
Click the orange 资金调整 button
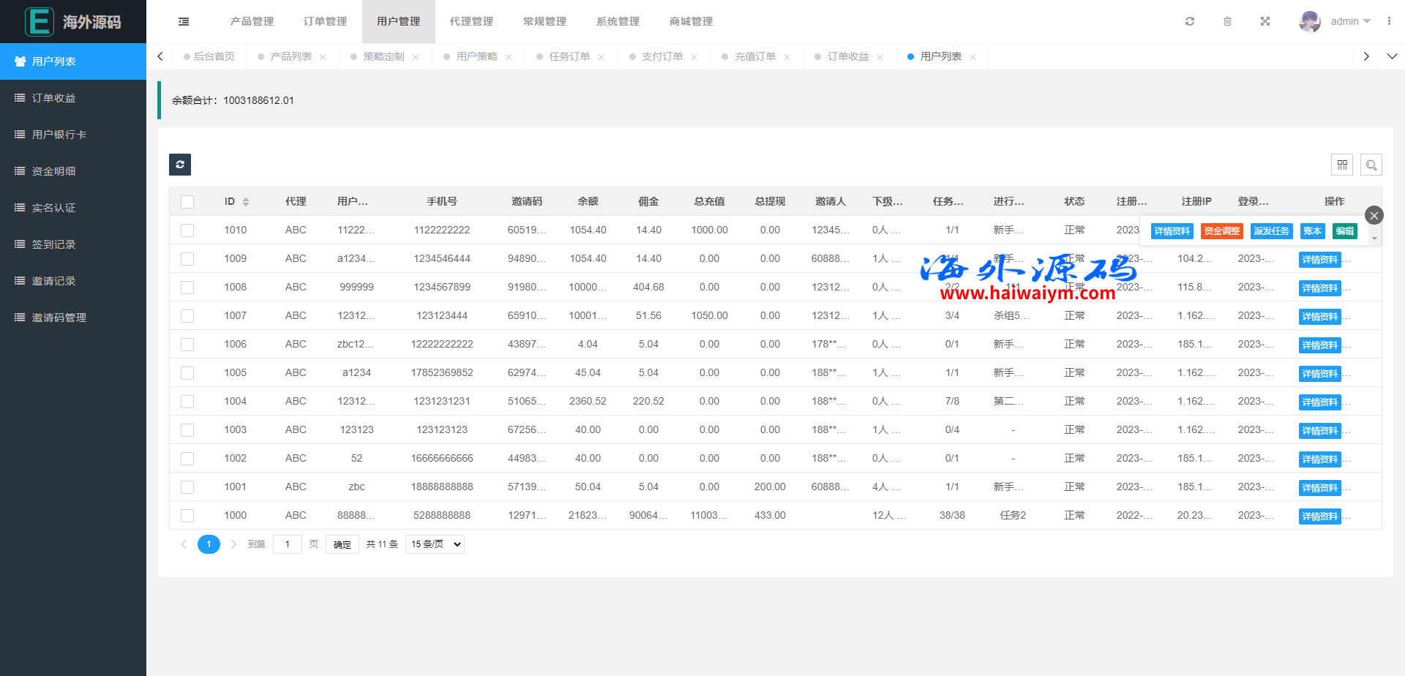1221,231
